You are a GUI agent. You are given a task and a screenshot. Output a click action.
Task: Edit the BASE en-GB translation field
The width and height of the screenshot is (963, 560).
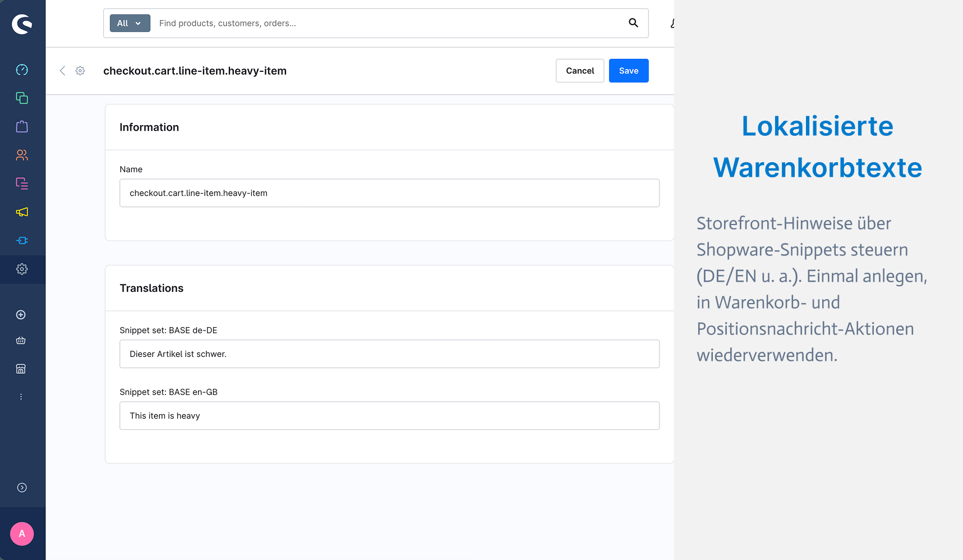coord(389,416)
